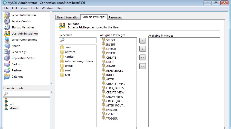
Task: Open the Restore drive icon
Action: point(7,70)
